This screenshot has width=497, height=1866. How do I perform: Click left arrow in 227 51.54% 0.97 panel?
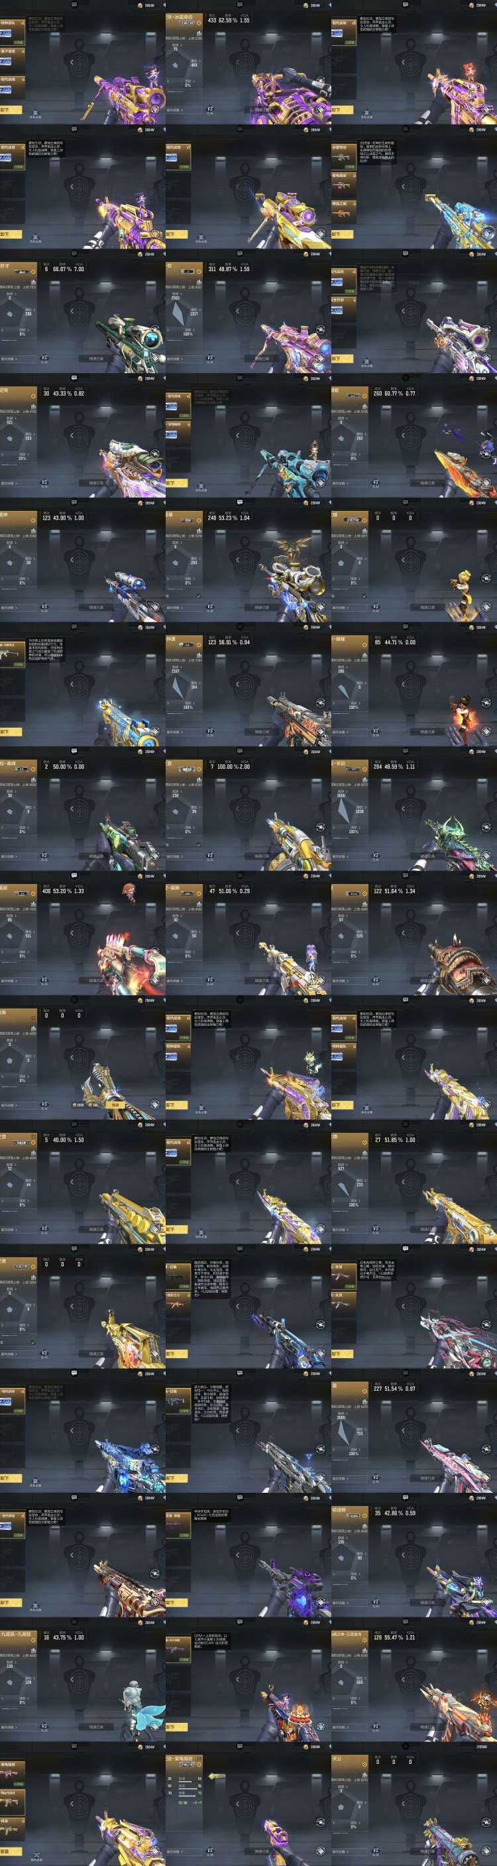tap(404, 1430)
